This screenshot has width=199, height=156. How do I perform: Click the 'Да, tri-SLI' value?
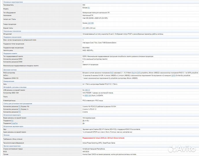pos(86,120)
